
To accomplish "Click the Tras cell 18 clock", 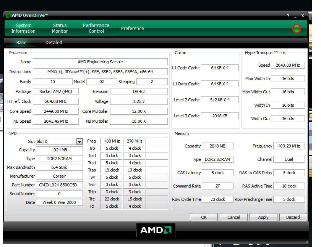I will tap(112, 170).
